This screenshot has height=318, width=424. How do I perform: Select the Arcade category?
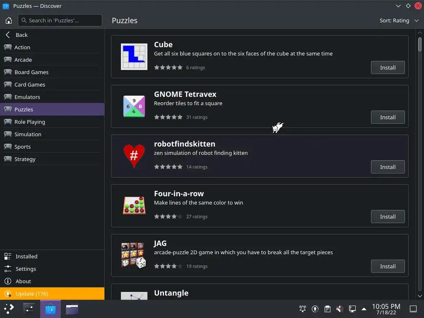point(52,60)
